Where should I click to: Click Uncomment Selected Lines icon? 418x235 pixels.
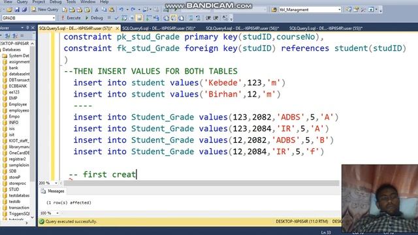pos(198,18)
